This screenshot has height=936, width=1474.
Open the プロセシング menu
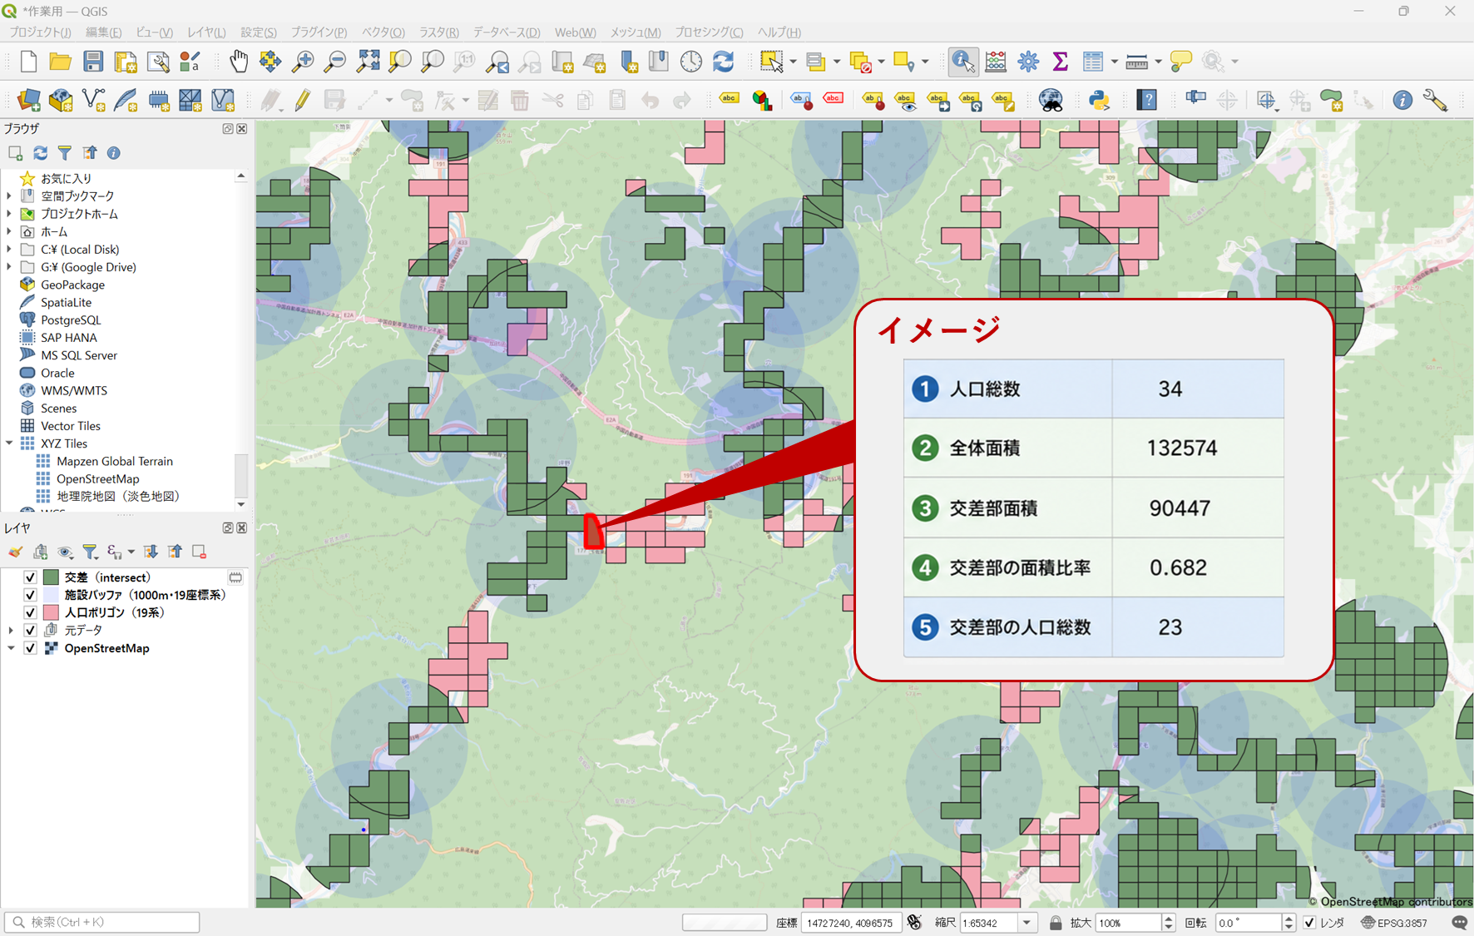click(709, 32)
